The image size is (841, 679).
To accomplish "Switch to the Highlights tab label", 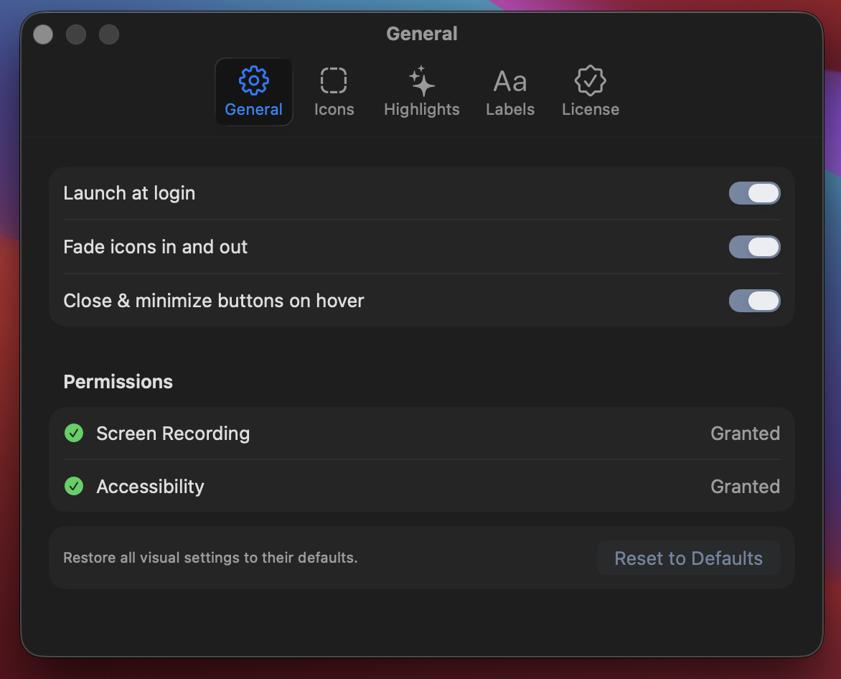I will 421,109.
